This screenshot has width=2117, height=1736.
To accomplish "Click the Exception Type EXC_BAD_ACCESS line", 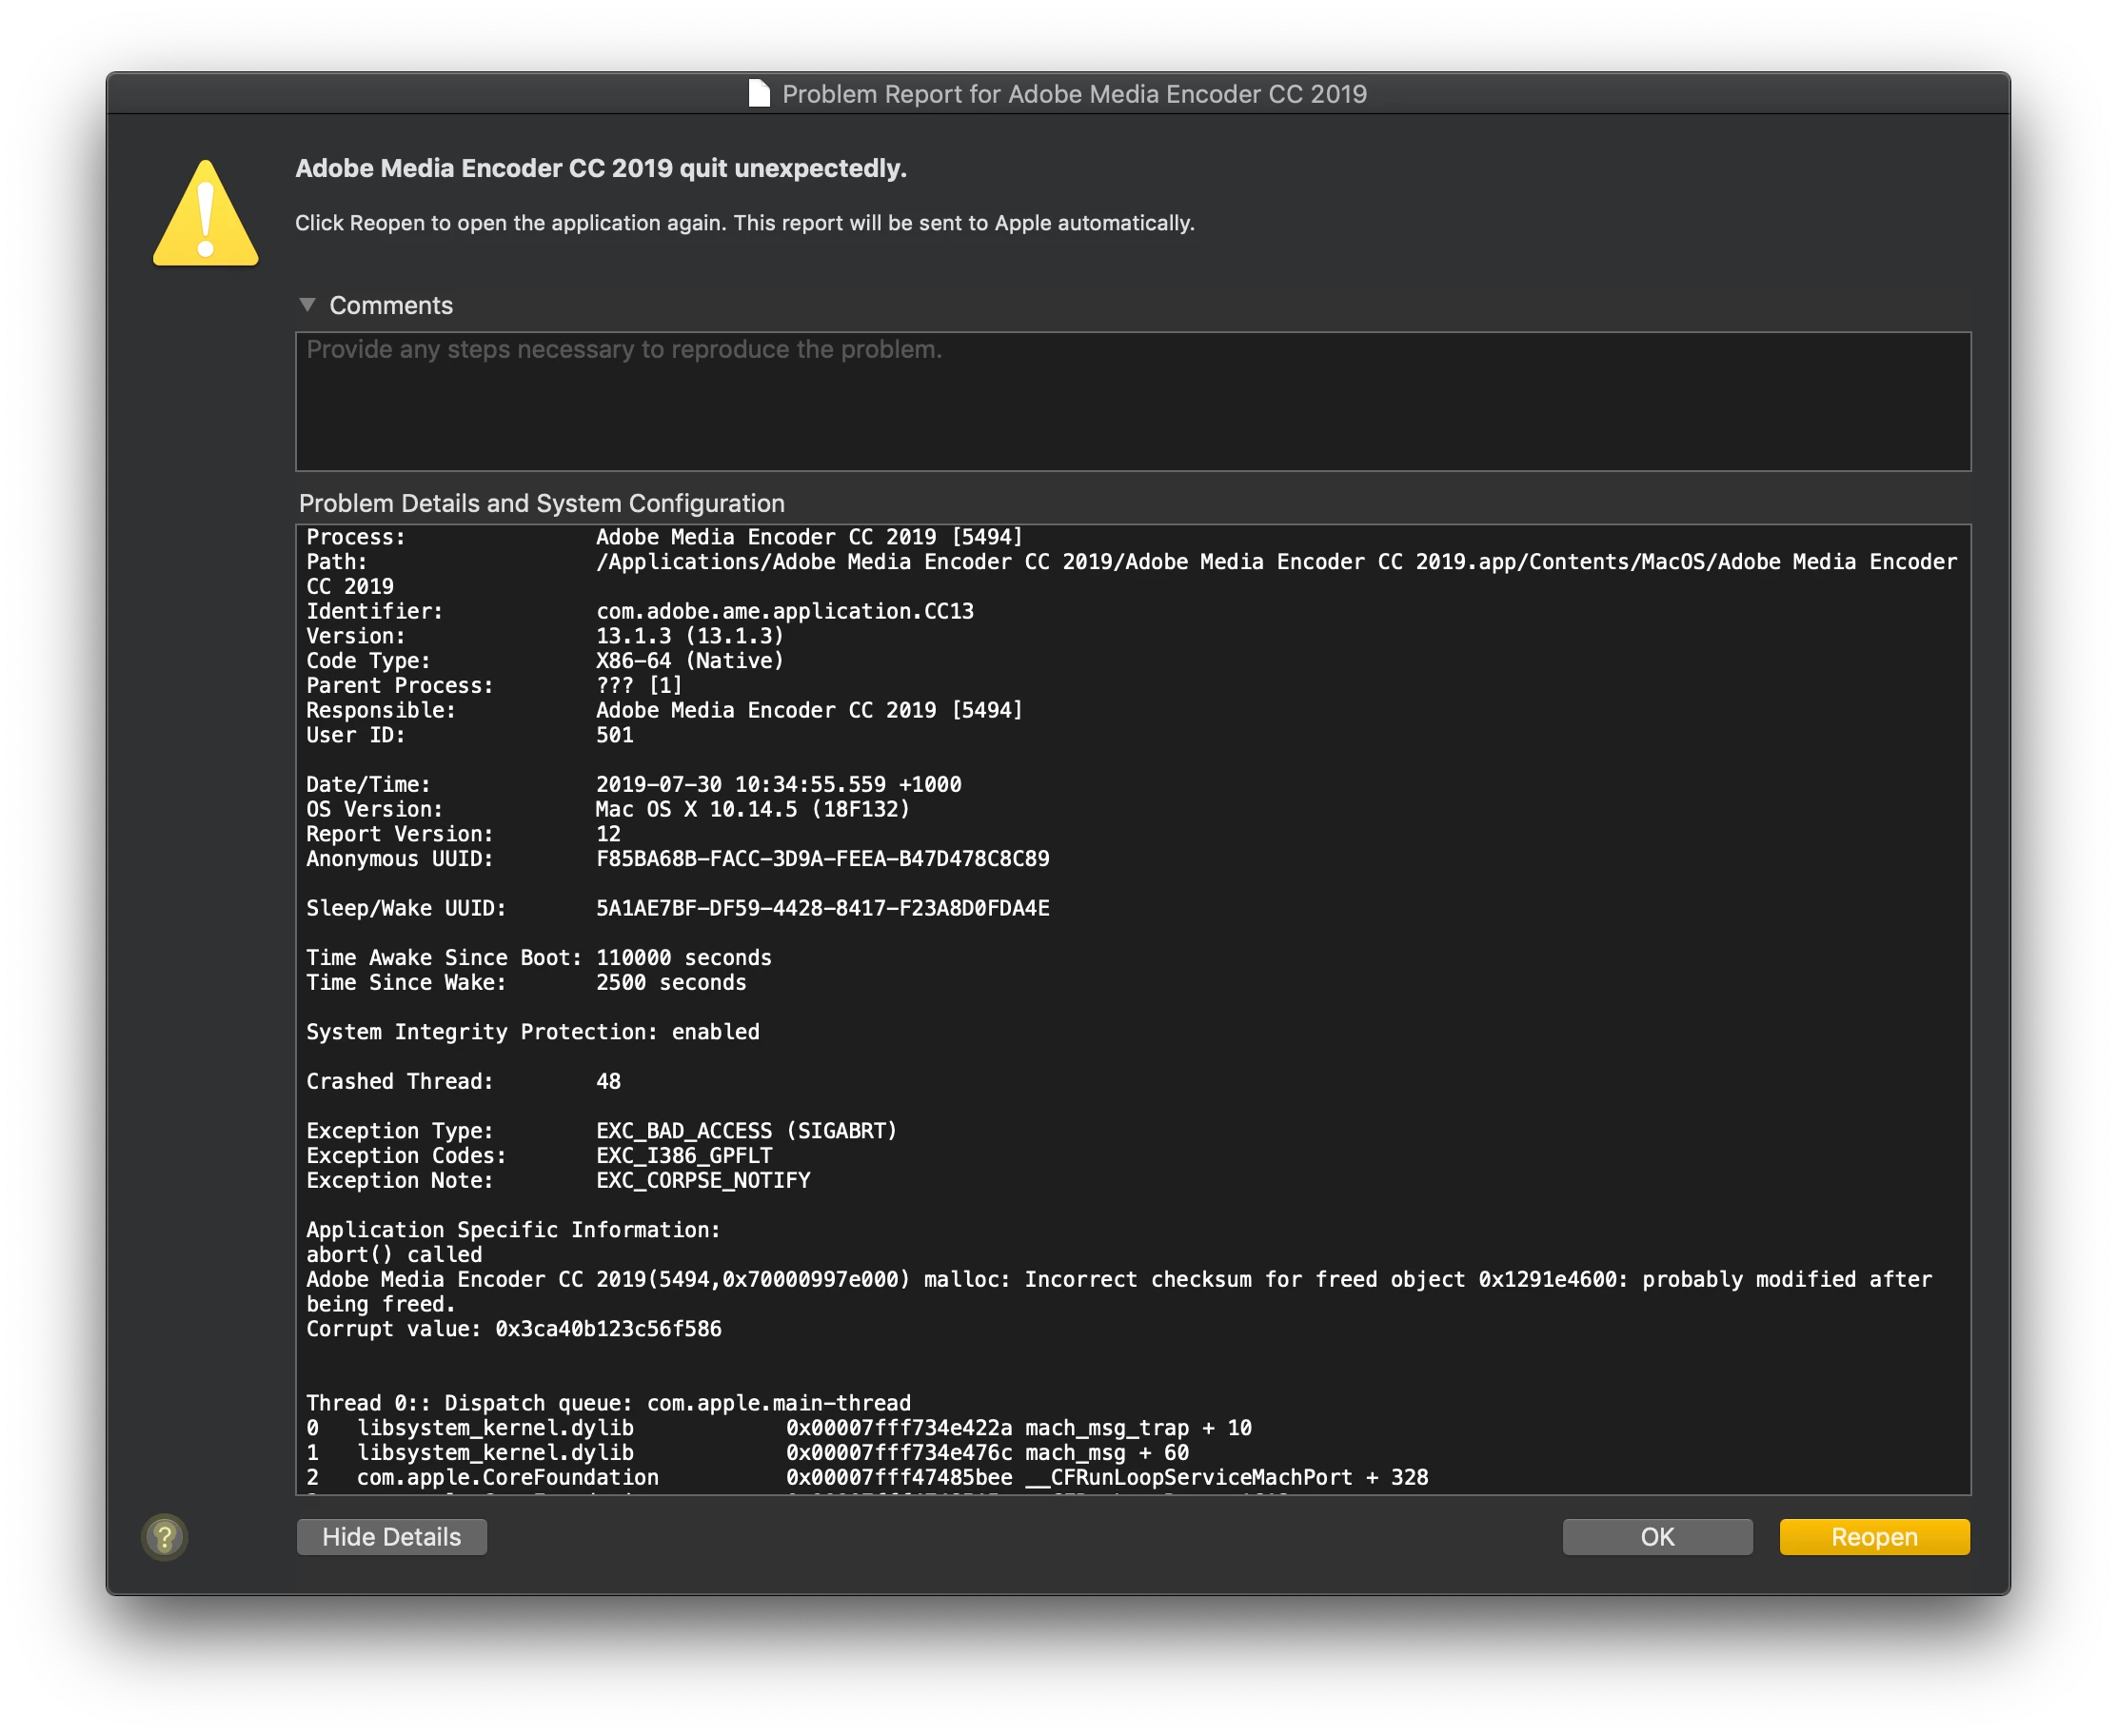I will pyautogui.click(x=601, y=1131).
